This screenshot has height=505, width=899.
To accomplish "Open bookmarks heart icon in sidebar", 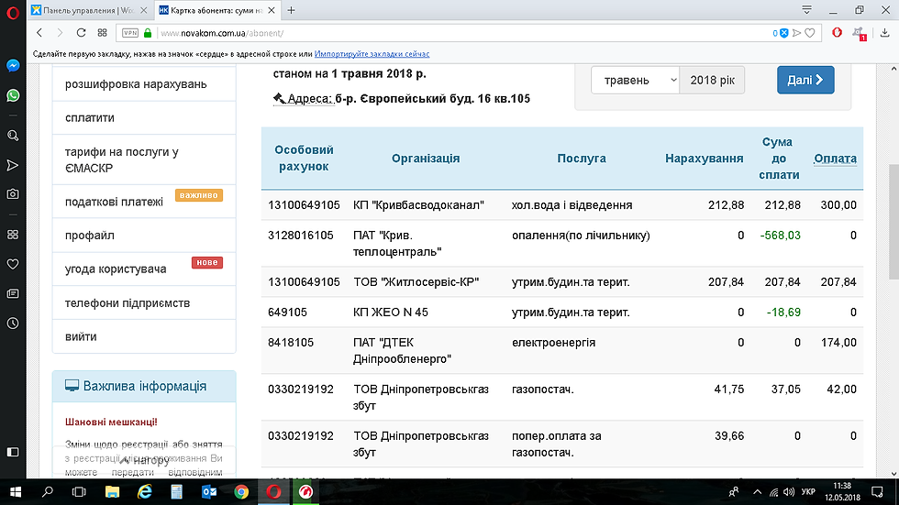I will click(x=13, y=264).
